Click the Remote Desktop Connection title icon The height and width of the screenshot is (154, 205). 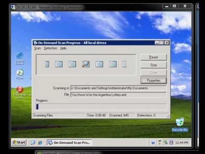(13, 7)
